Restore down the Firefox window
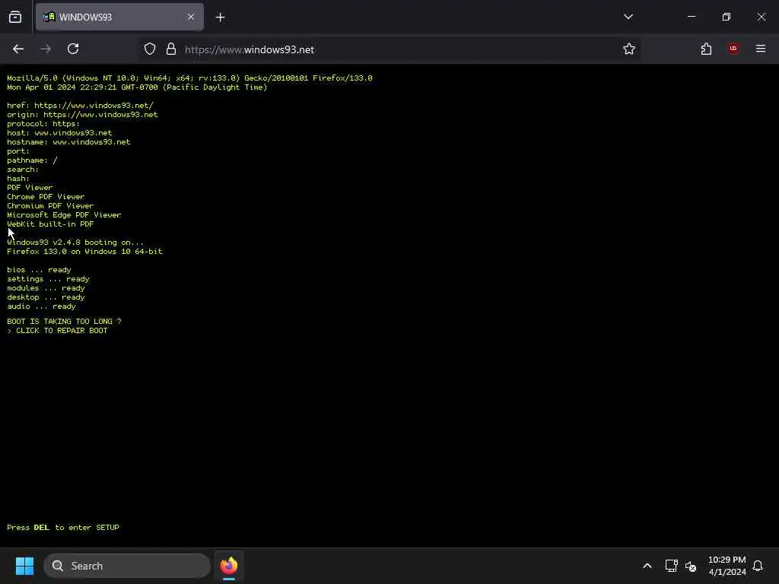Screen dimensions: 779x584 point(726,17)
